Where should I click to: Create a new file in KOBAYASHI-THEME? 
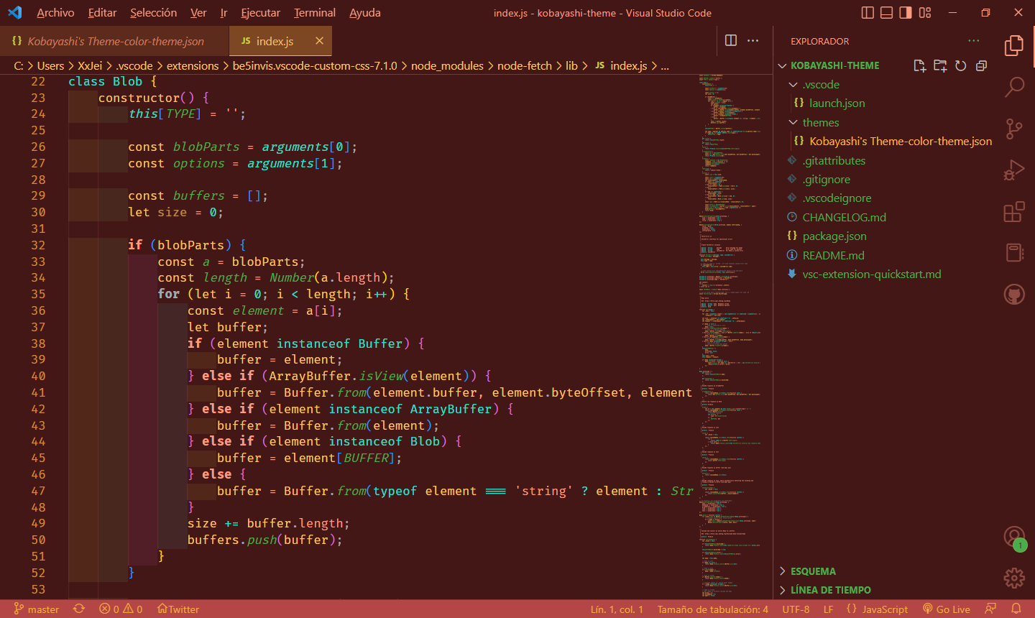point(919,65)
